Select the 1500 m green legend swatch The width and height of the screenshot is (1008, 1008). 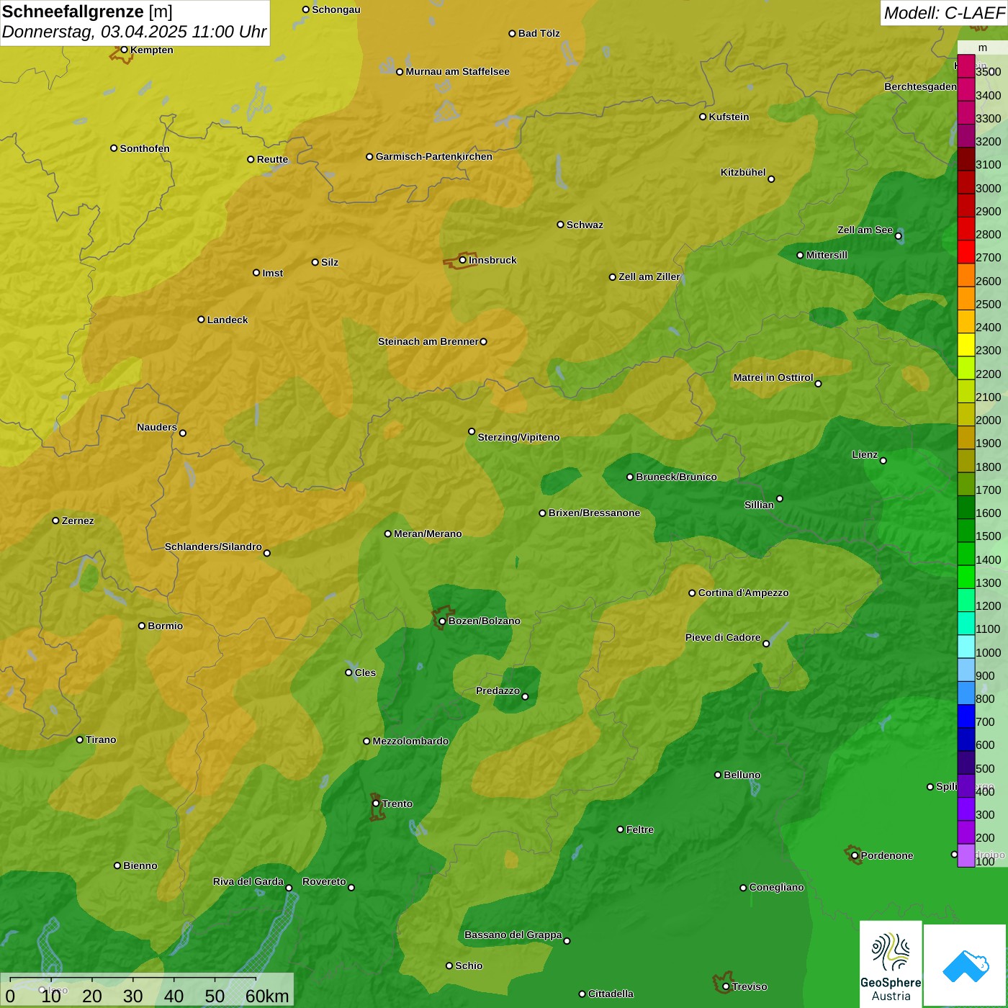[x=966, y=531]
